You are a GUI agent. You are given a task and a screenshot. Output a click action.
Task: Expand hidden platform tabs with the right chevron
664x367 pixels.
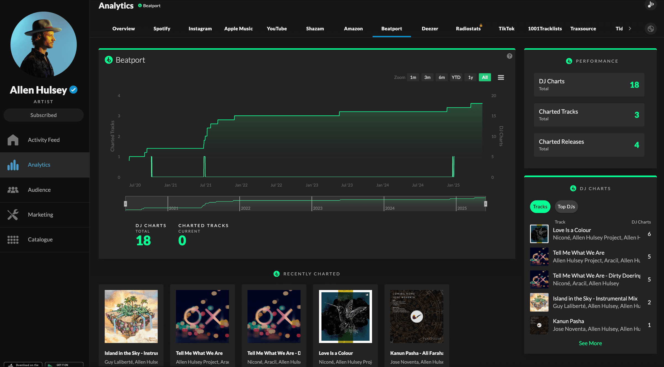(630, 28)
